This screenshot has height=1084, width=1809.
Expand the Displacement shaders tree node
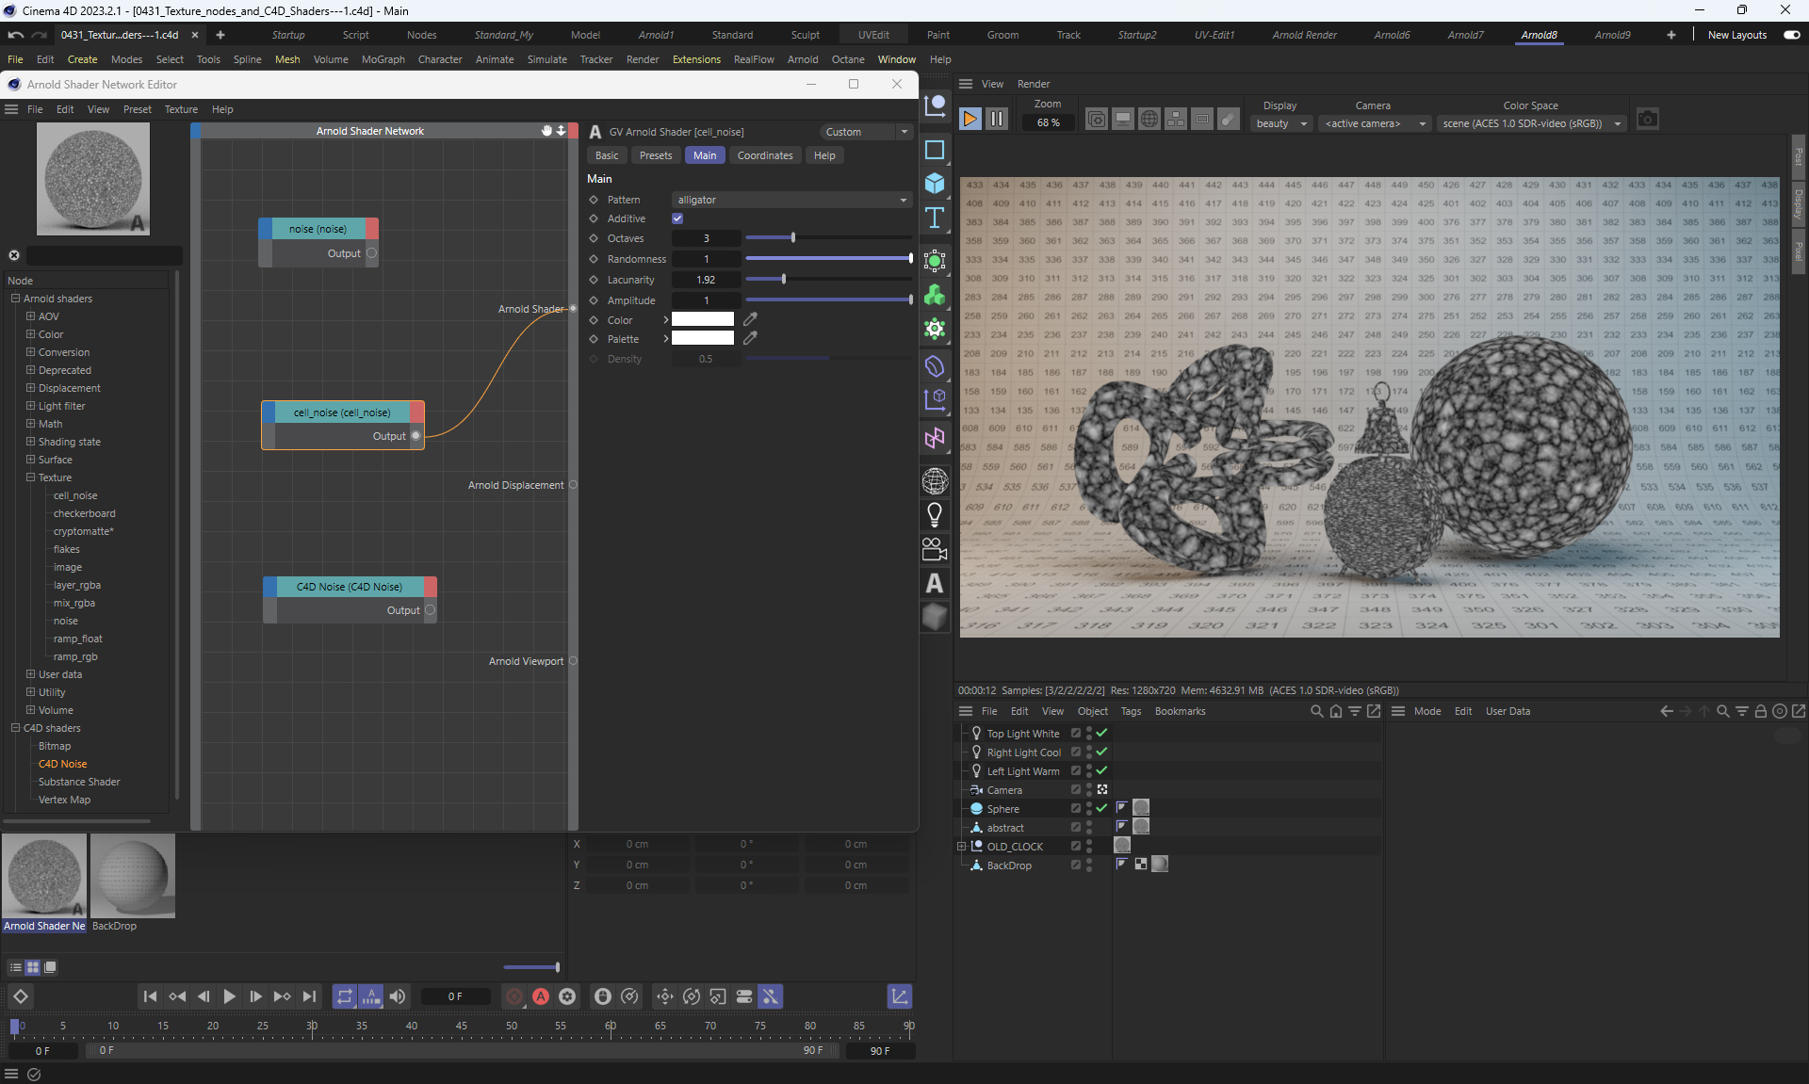pyautogui.click(x=31, y=388)
